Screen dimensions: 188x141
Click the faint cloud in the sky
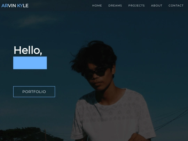[38, 21]
